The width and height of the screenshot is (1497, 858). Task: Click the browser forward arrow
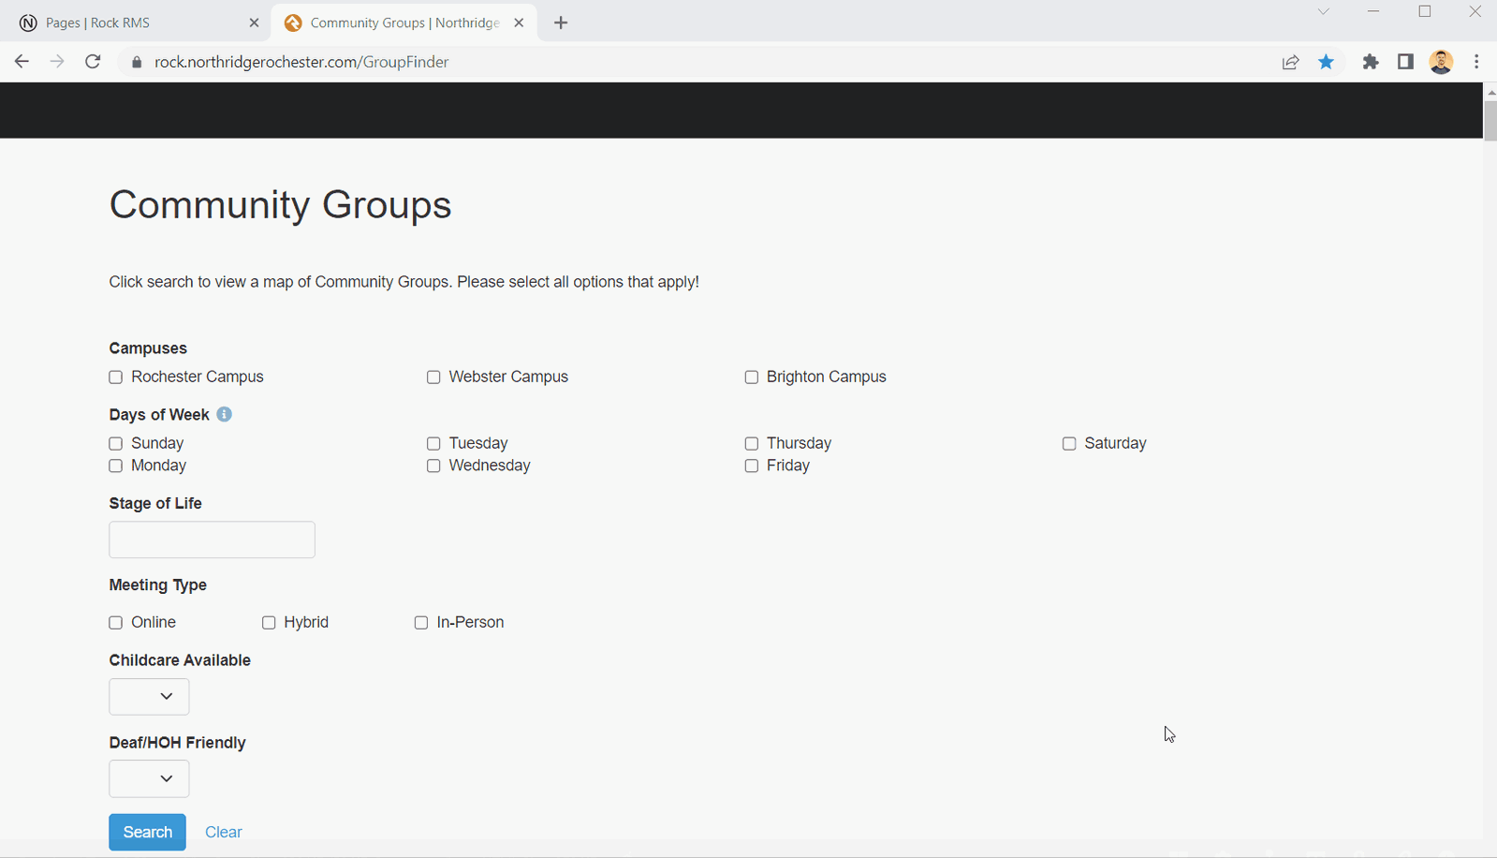[57, 62]
